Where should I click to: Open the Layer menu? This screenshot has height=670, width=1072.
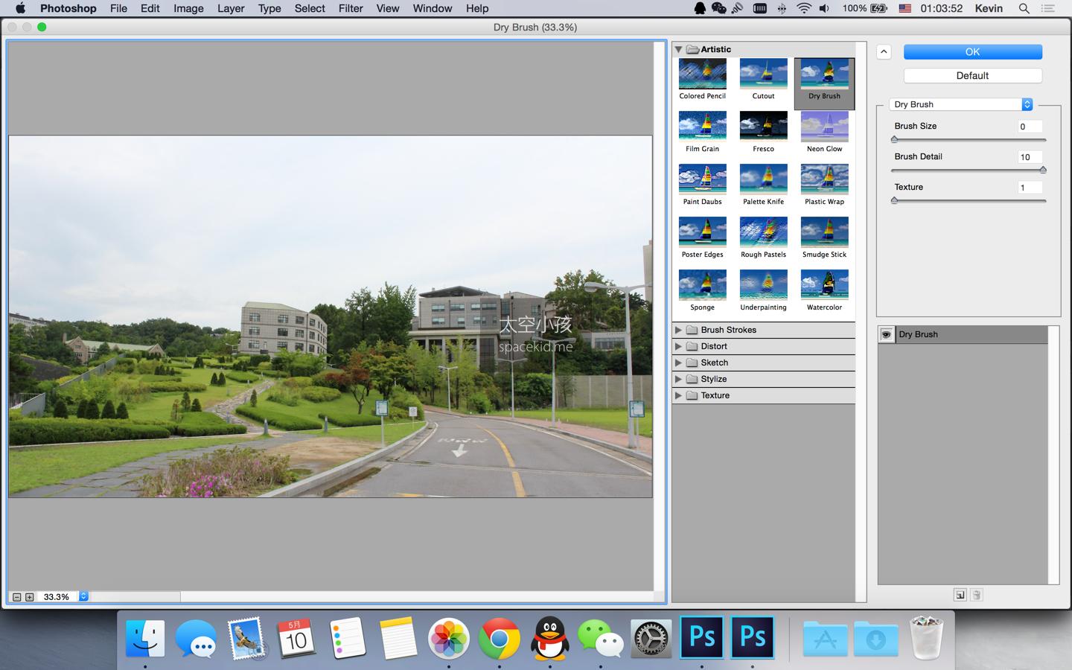click(231, 9)
